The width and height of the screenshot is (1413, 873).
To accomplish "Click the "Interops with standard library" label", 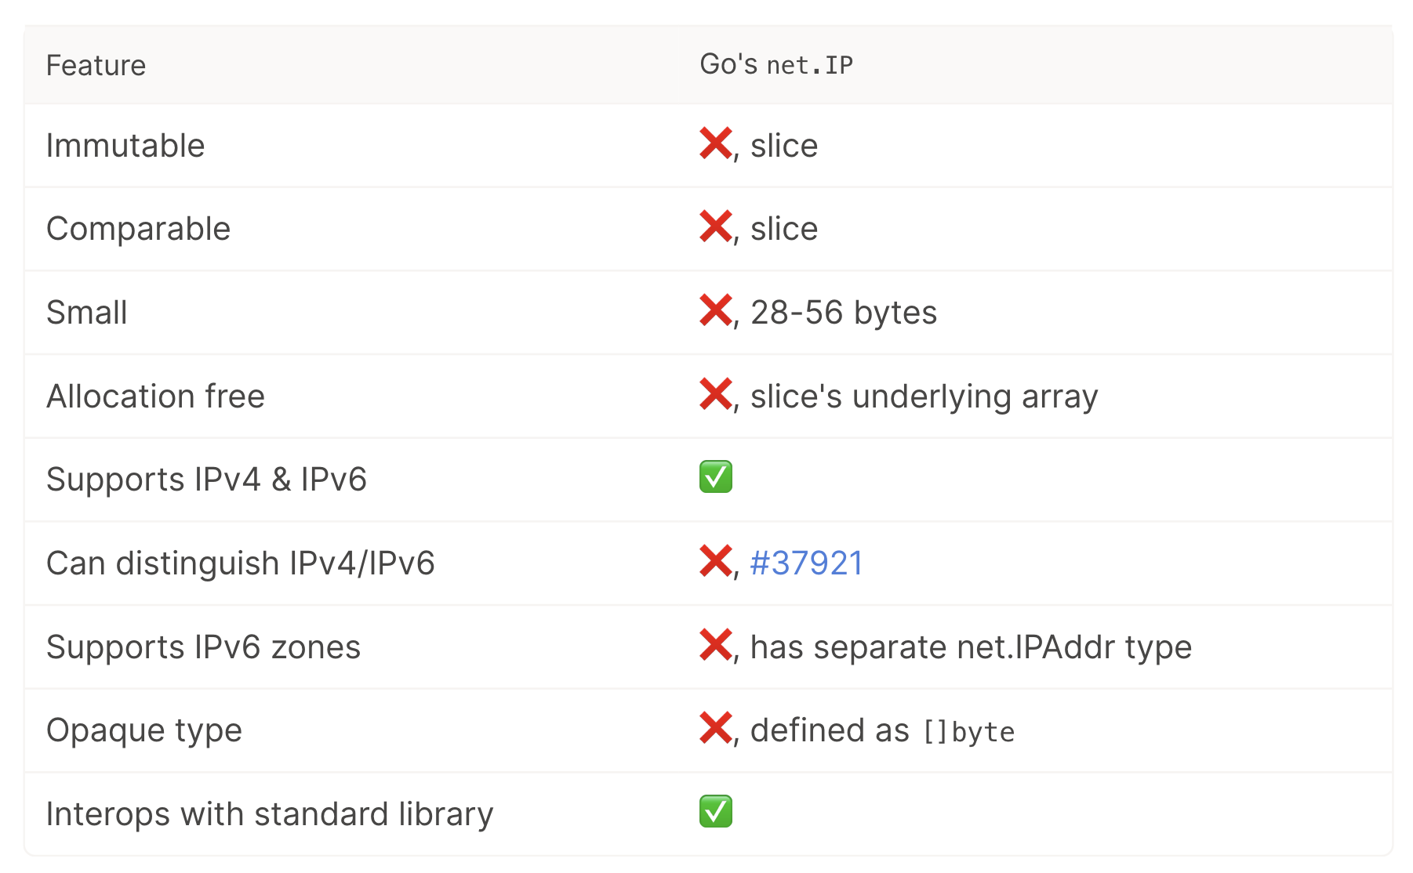I will point(270,814).
